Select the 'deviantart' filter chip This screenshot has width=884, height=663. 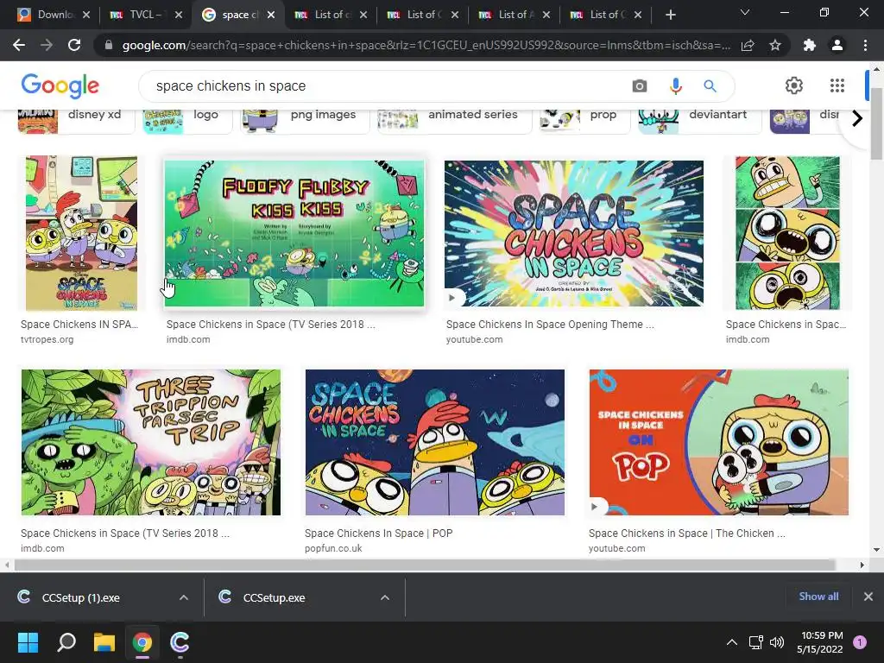[x=699, y=117]
